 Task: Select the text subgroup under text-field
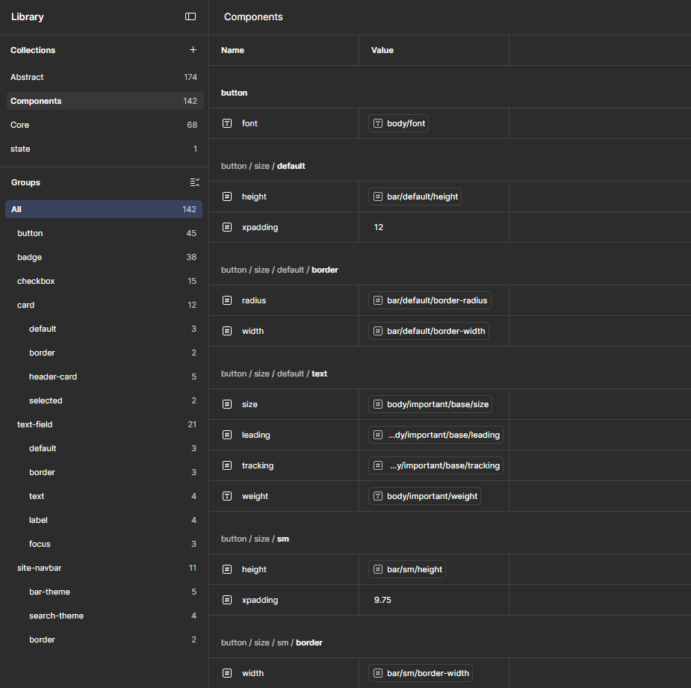coord(104,496)
